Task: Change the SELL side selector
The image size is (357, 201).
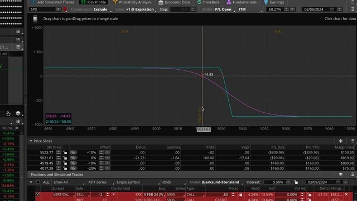Action: pos(83,195)
